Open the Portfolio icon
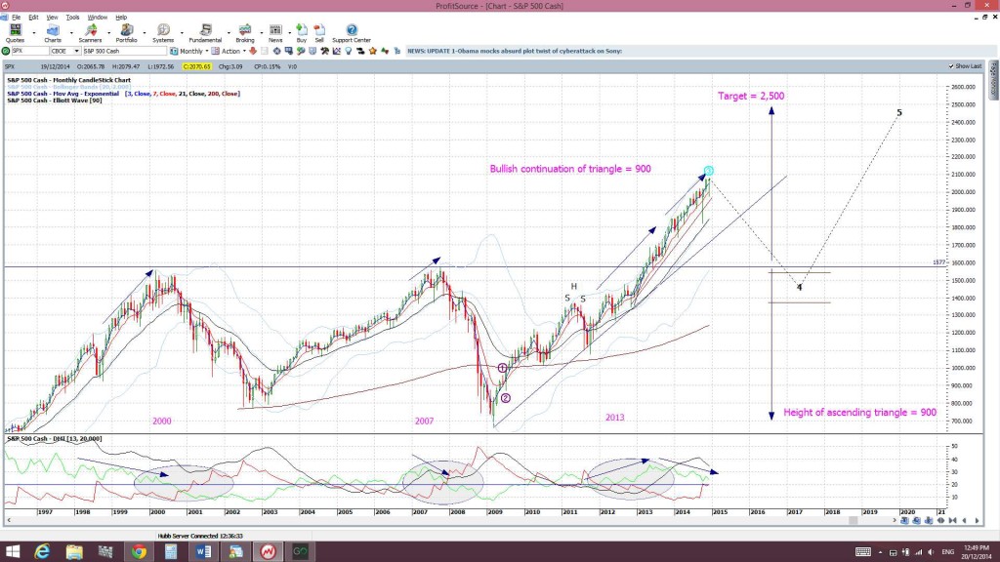The width and height of the screenshot is (1000, 562). tap(126, 33)
